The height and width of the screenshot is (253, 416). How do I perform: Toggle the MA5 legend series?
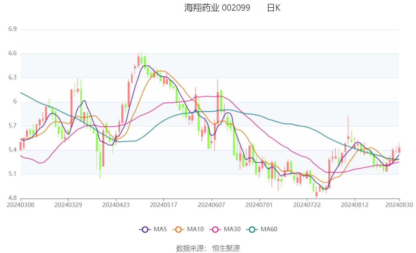153,229
